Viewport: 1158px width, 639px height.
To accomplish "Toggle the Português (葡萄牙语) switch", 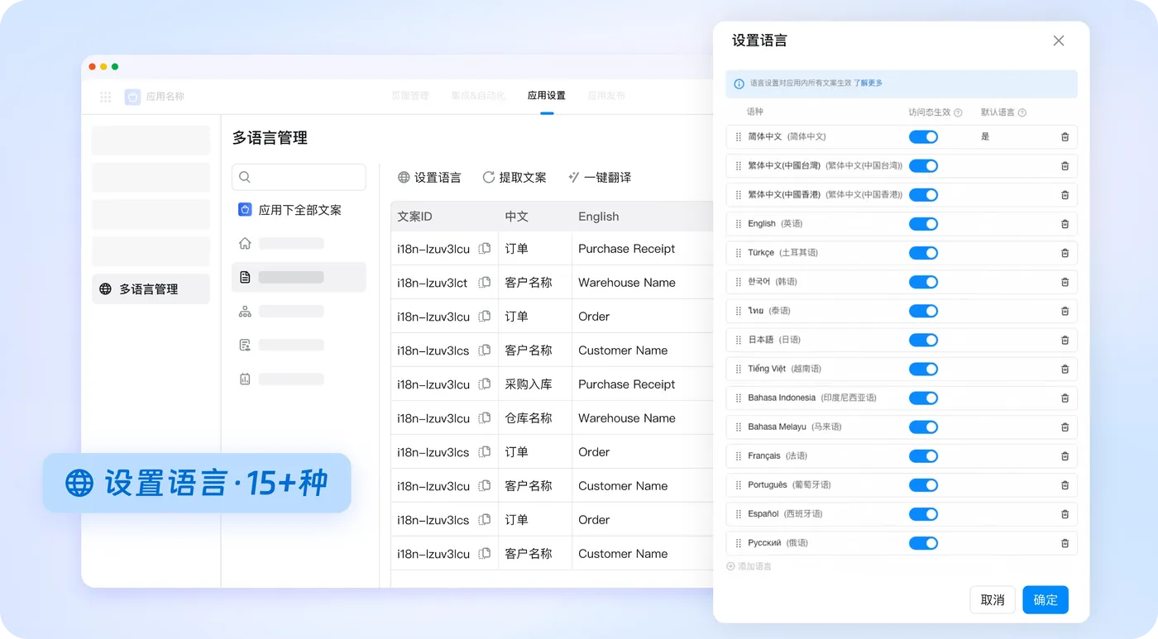I will pyautogui.click(x=923, y=485).
